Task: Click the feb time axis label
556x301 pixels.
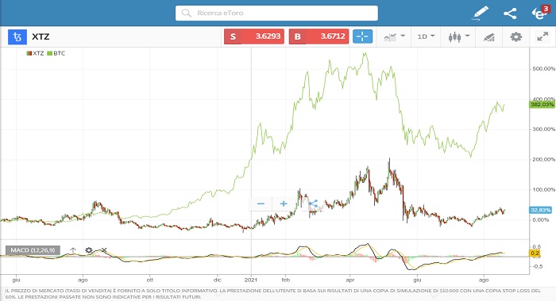Action: 285,280
